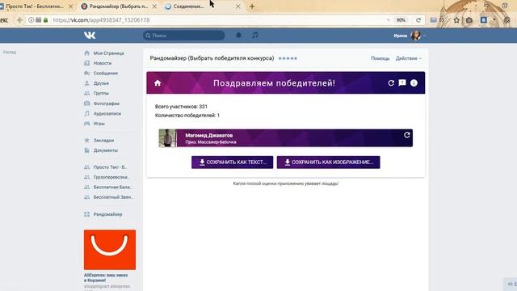
Task: Re-roll winner Магомед Джаватов with refresh icon
Action: (407, 135)
